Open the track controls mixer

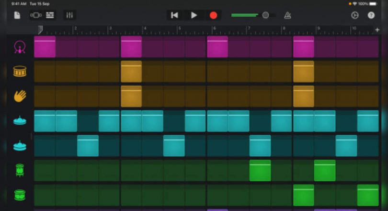click(69, 15)
